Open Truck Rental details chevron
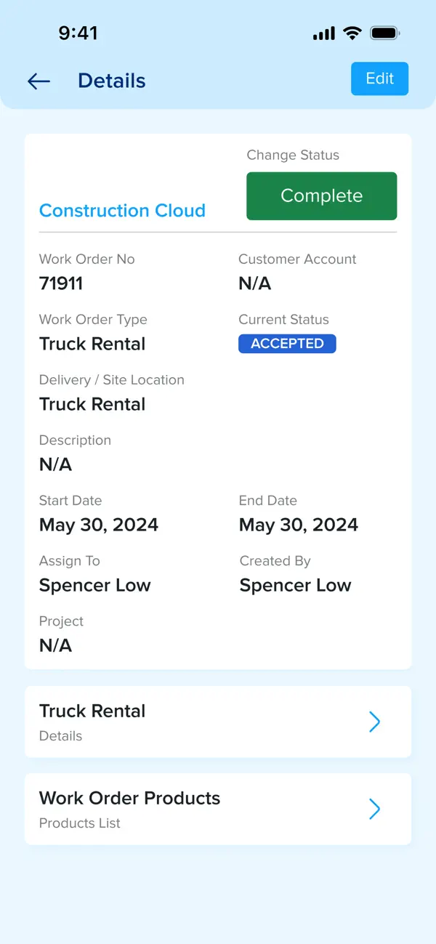Screen dimensions: 436x944 tap(375, 722)
